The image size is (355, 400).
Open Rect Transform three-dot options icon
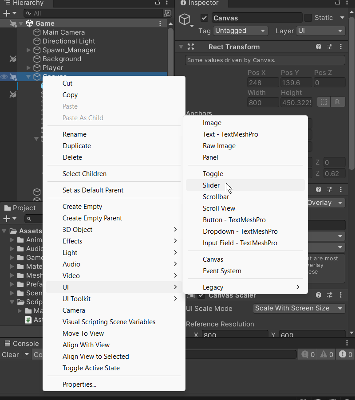[340, 47]
